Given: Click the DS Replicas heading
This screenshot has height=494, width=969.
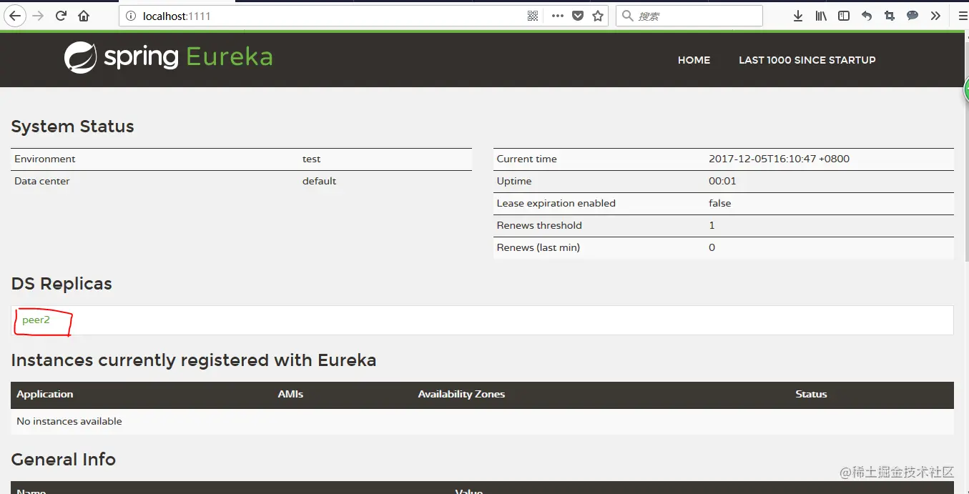Looking at the screenshot, I should [x=62, y=284].
